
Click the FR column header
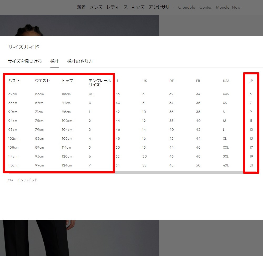coord(198,81)
